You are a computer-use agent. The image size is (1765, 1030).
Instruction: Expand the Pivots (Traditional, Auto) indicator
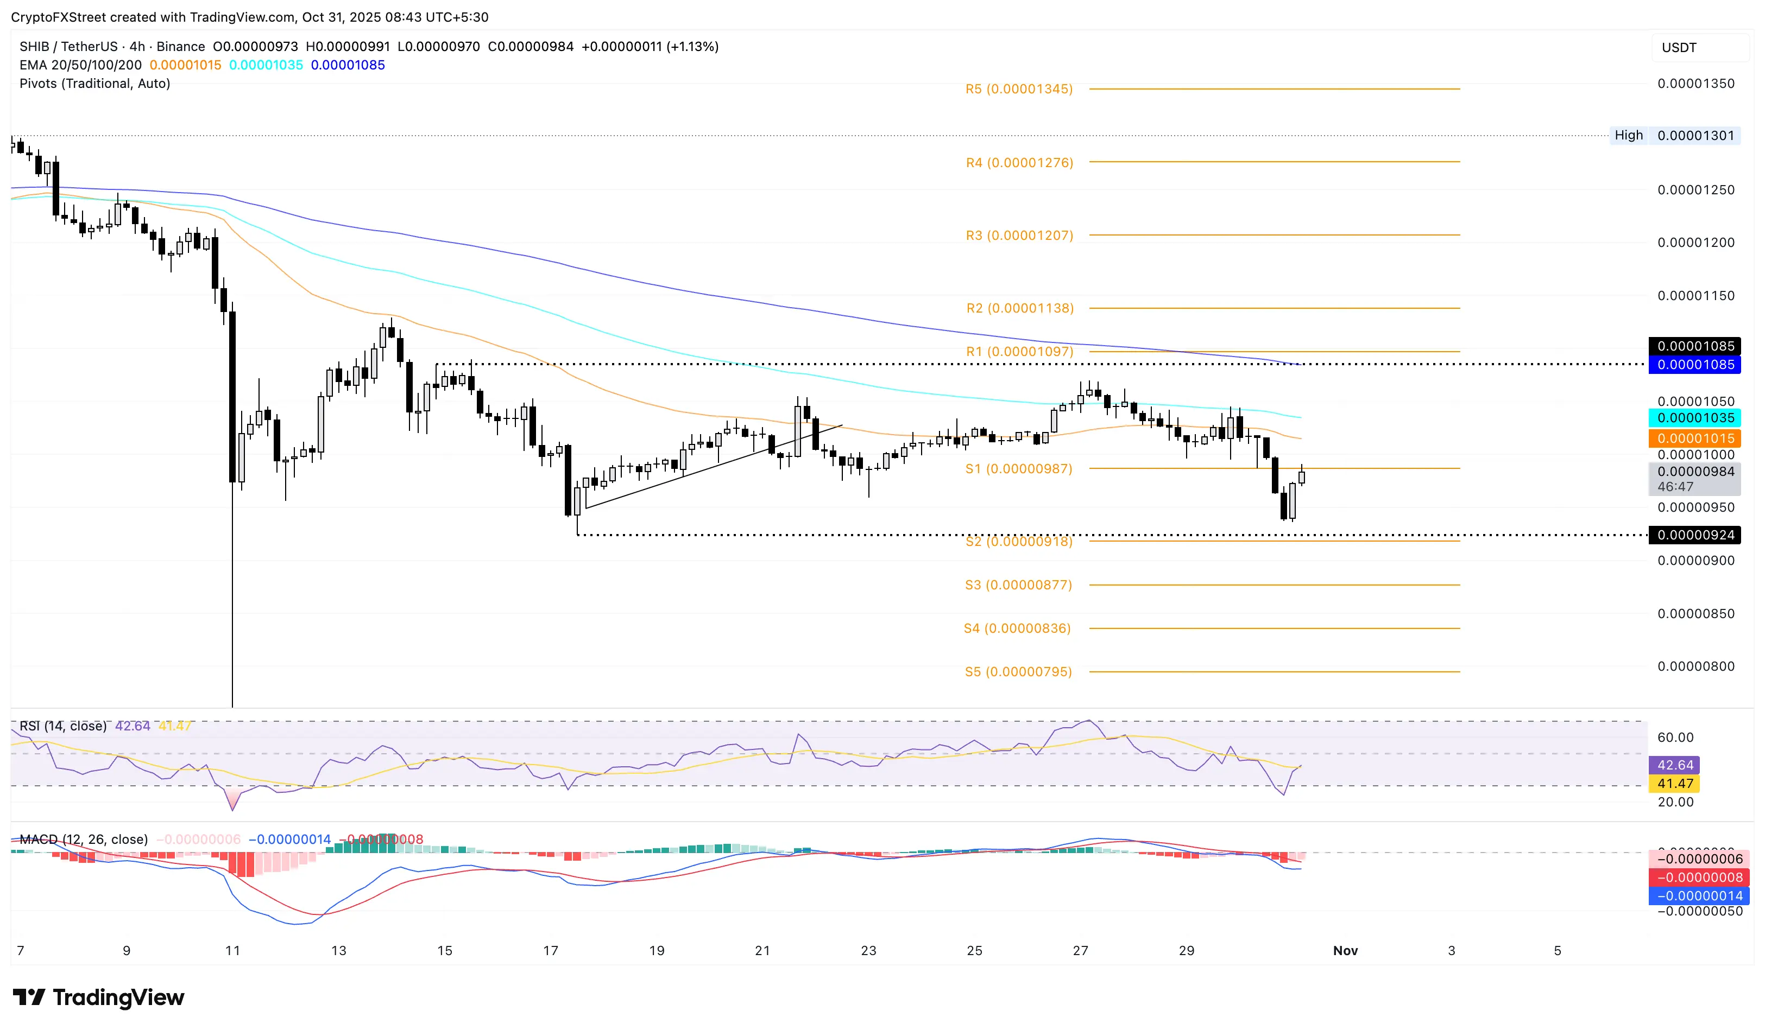(95, 83)
